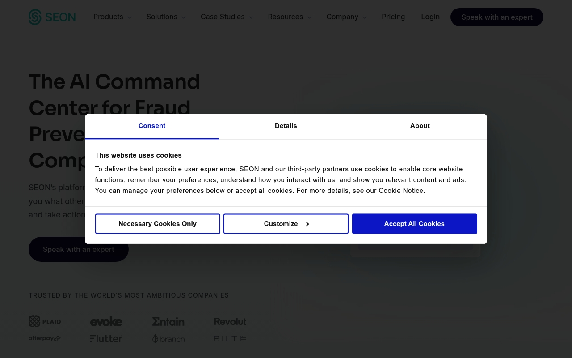Screen dimensions: 572x358
Task: Click the 'Trusted by the world's most ambitious companies' text
Action: click(129, 295)
